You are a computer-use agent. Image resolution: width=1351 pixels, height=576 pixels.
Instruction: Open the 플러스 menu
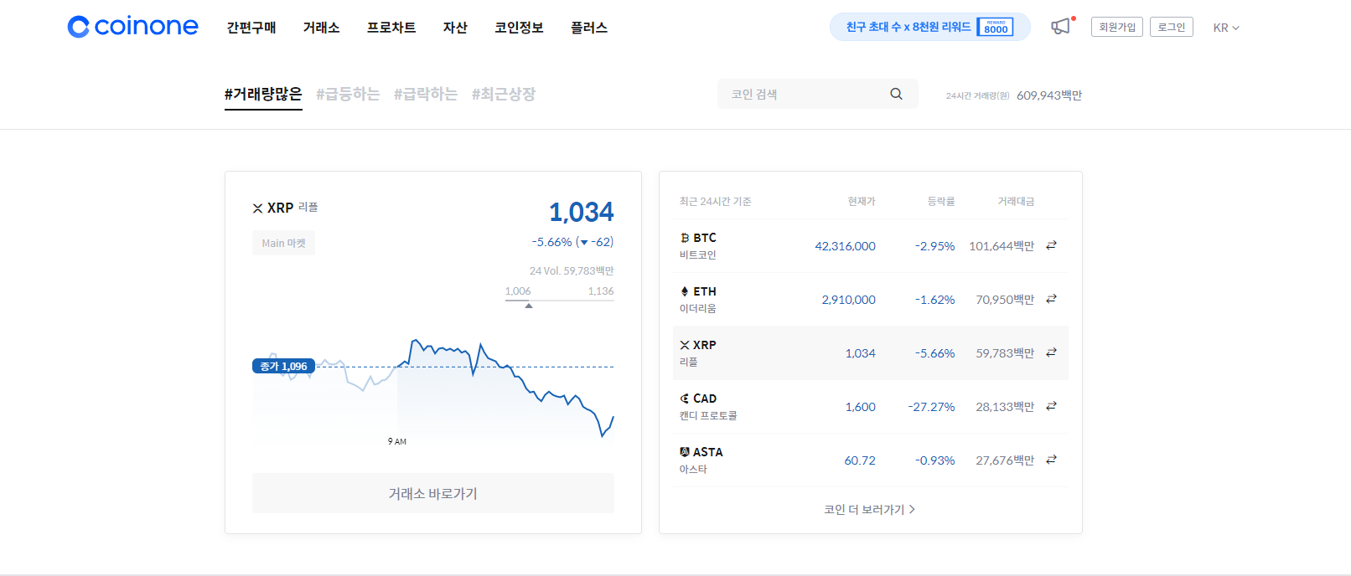click(x=589, y=28)
